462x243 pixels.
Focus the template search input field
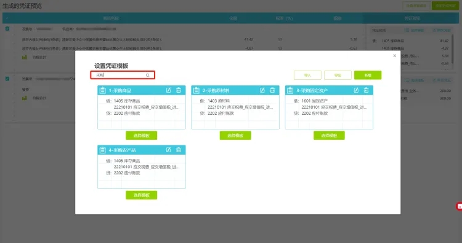(x=123, y=75)
